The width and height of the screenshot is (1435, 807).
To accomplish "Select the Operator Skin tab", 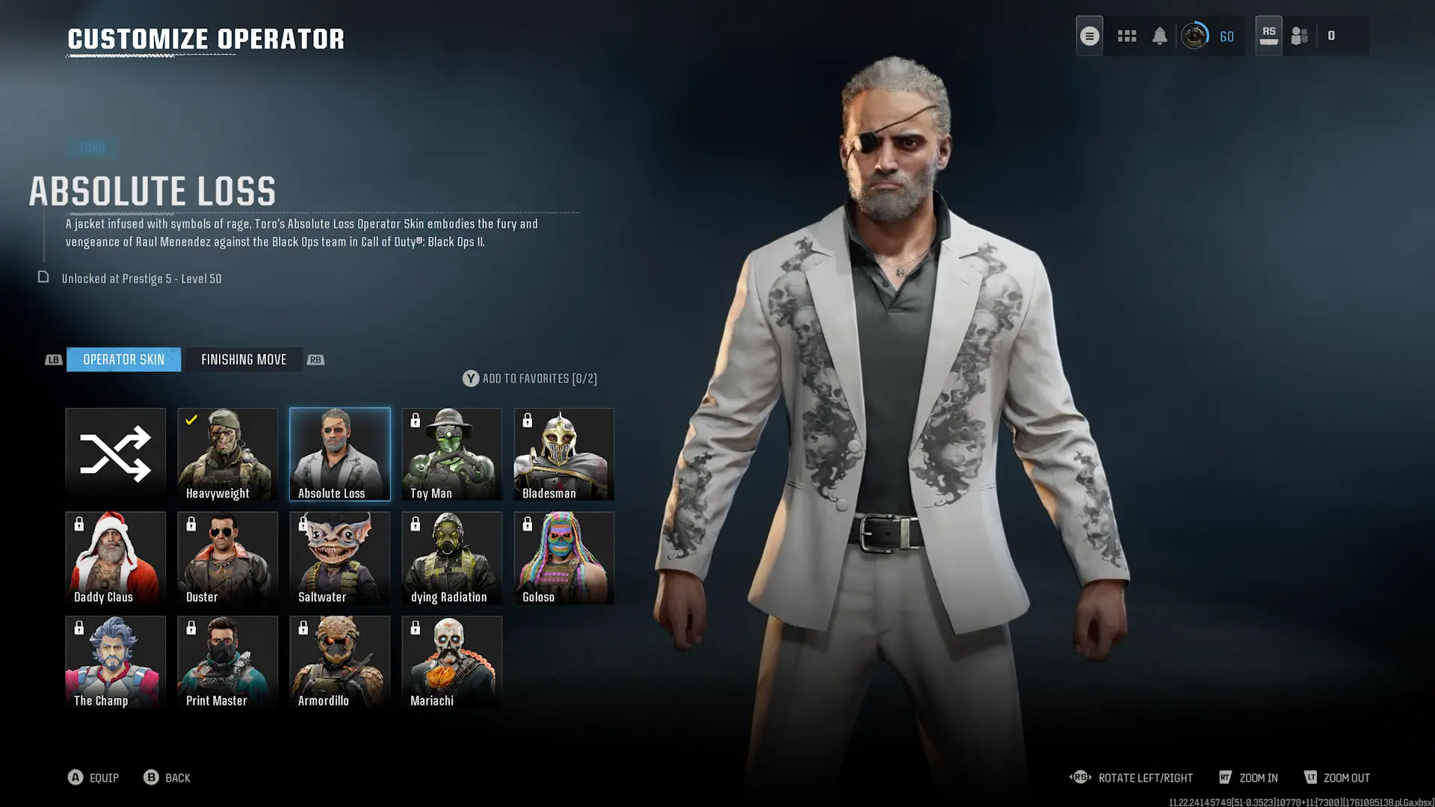I will point(123,359).
